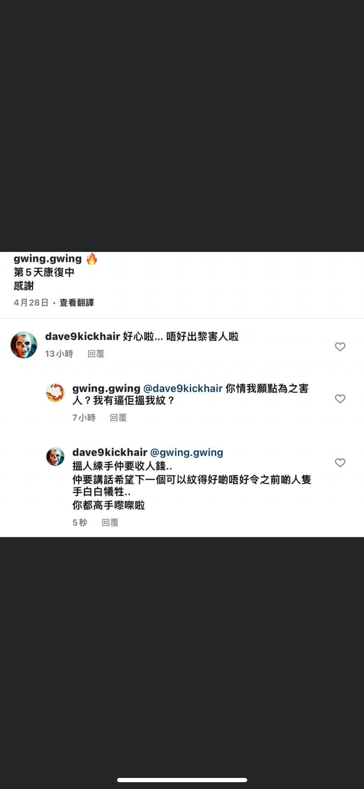Tap 回覆 under the 7小時 reply
Viewport: 364px width, 789px height.
tap(118, 418)
